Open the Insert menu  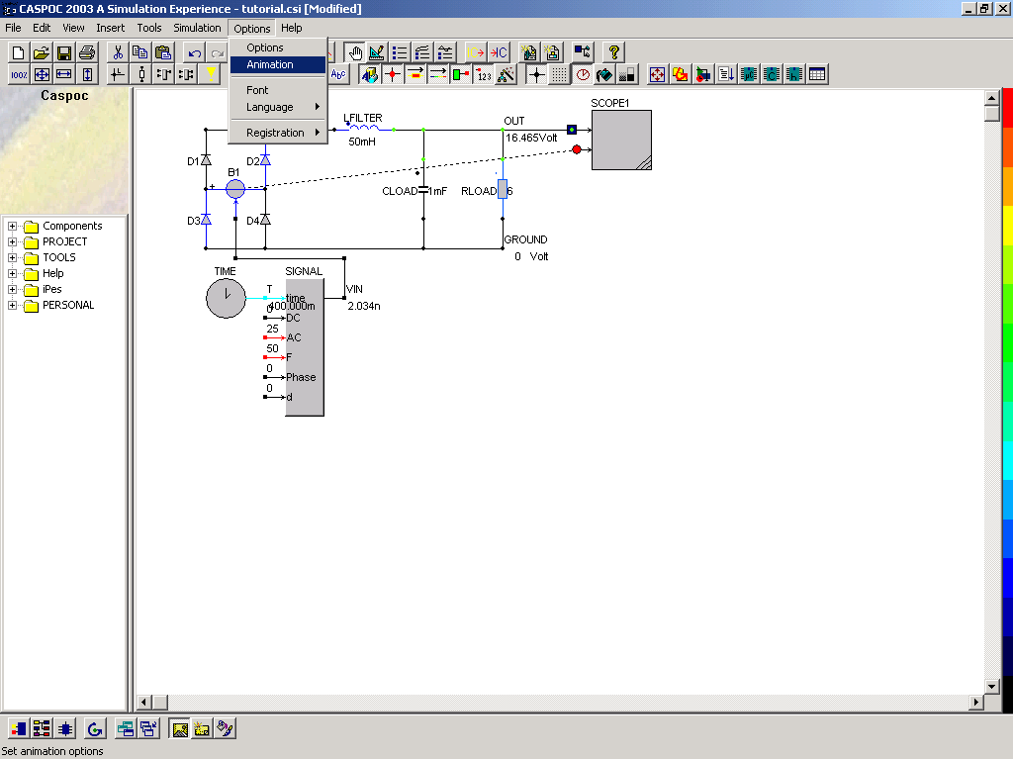point(111,28)
